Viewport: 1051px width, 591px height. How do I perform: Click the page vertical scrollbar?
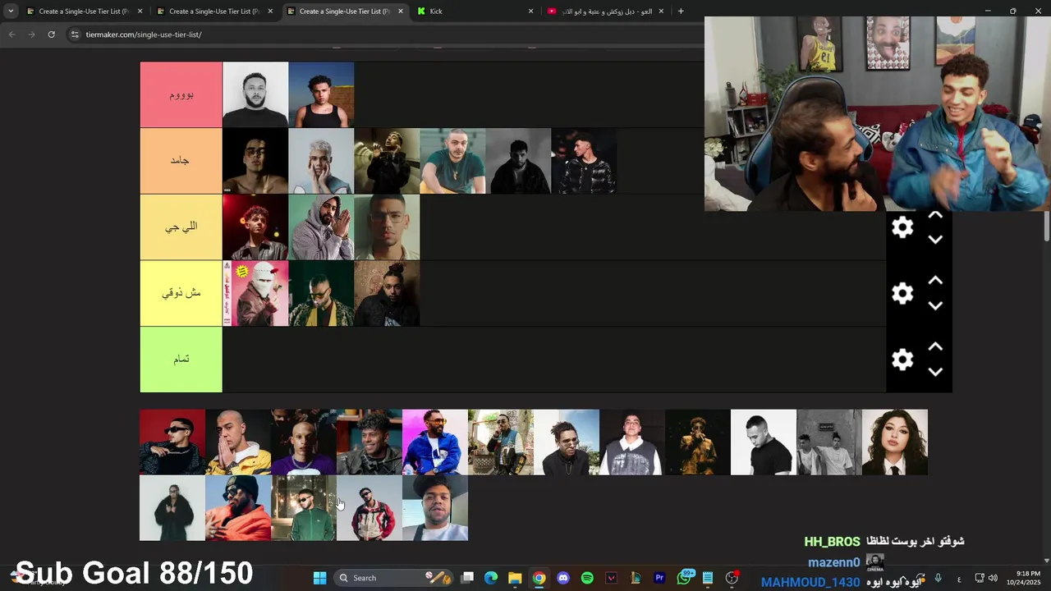pyautogui.click(x=1047, y=226)
